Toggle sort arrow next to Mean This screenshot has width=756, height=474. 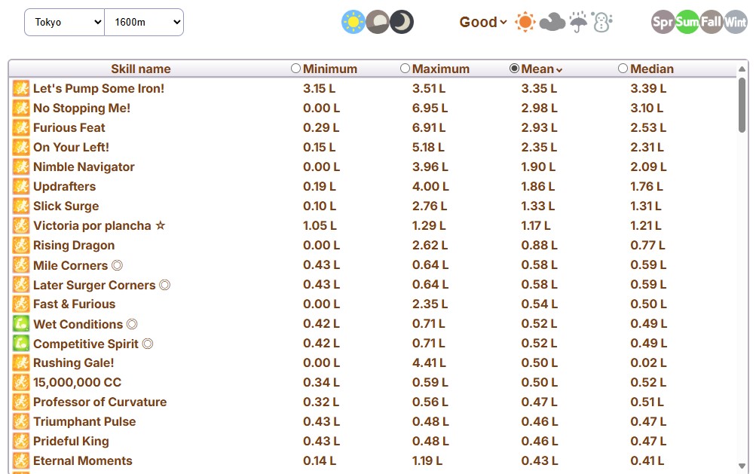coord(559,70)
